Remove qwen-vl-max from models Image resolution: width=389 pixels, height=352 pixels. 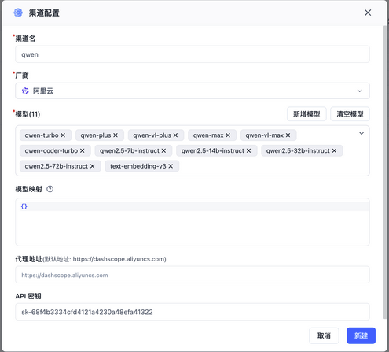[288, 135]
